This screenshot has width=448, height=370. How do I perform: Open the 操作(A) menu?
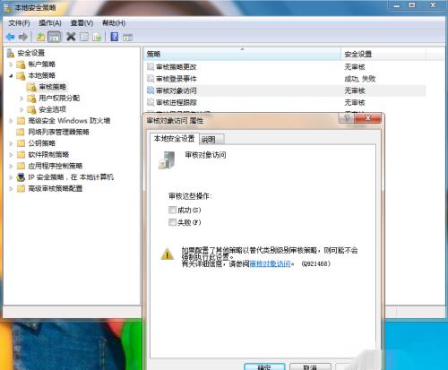click(50, 23)
